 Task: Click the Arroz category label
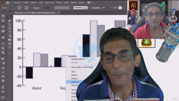pyautogui.click(x=37, y=88)
